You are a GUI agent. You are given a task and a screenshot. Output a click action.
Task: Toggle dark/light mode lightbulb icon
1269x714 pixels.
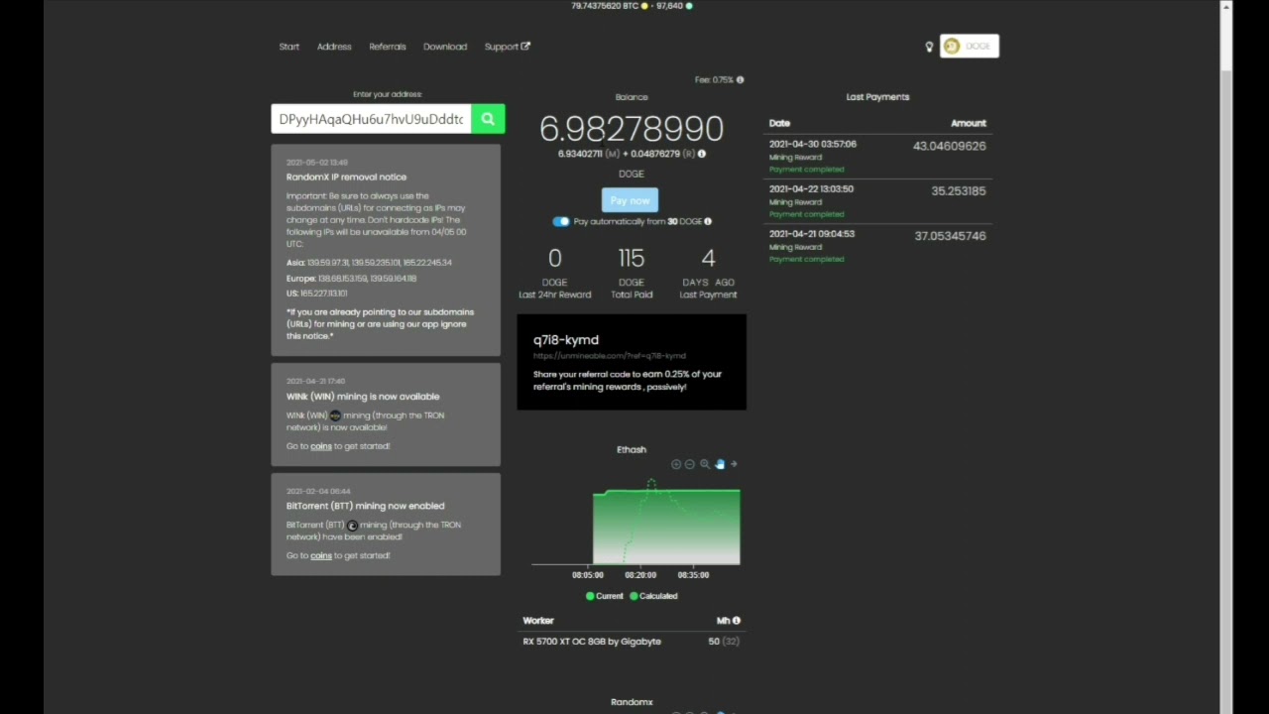click(x=929, y=47)
